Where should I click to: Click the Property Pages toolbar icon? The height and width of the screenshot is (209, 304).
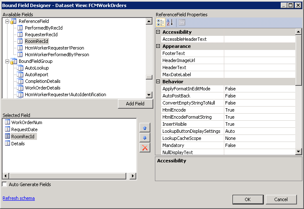pos(182,22)
